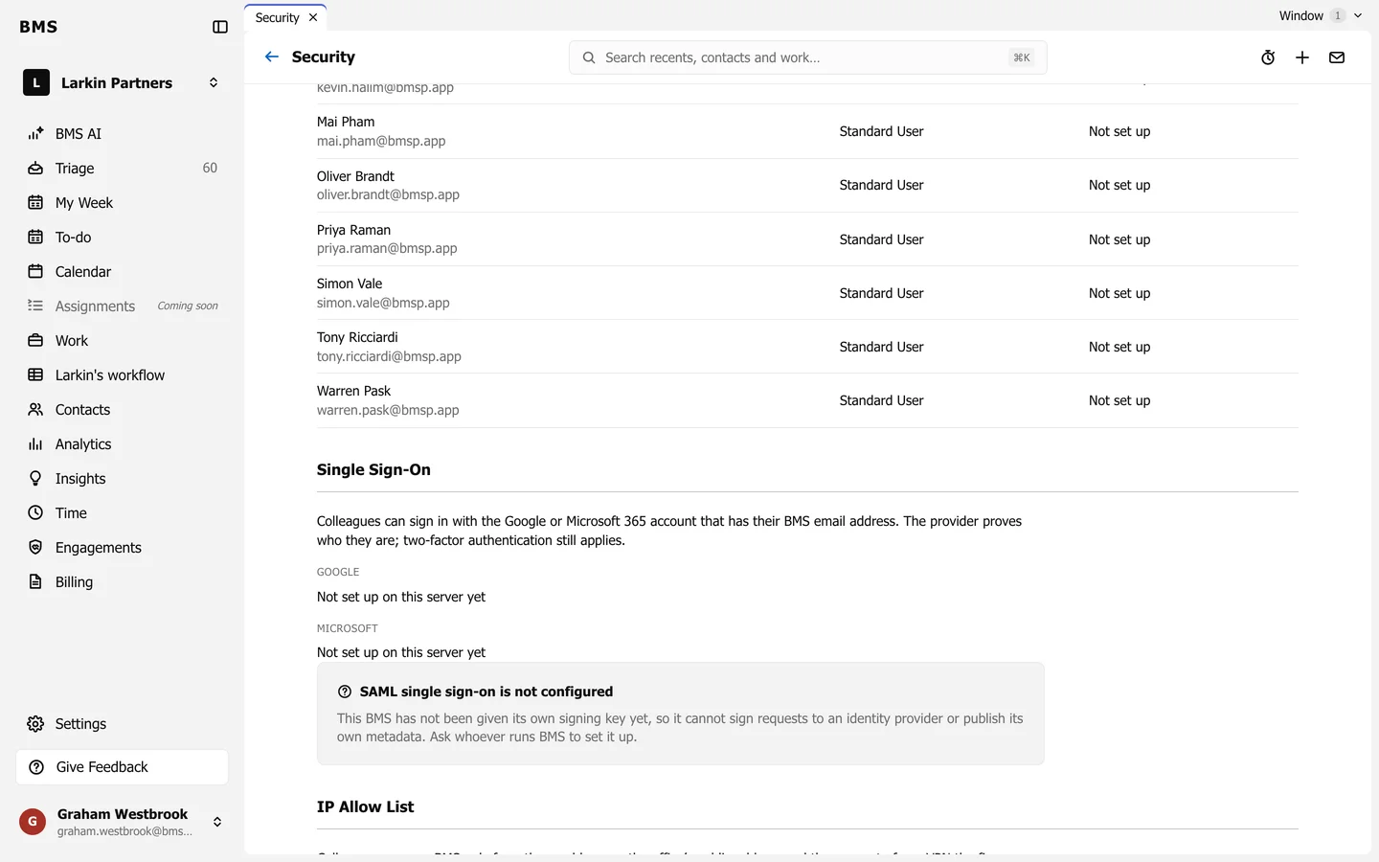Open the Work section
1379x862 pixels.
(123, 341)
